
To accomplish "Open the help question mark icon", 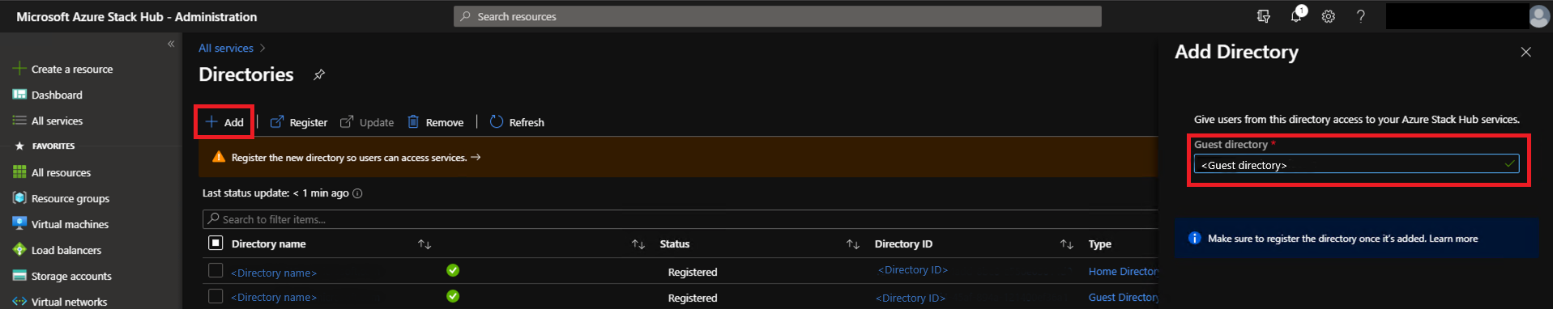I will [x=1361, y=16].
